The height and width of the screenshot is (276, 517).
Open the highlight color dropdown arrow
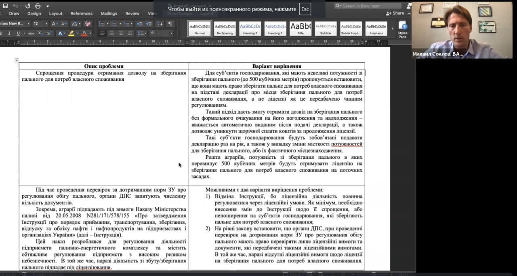coord(78,33)
